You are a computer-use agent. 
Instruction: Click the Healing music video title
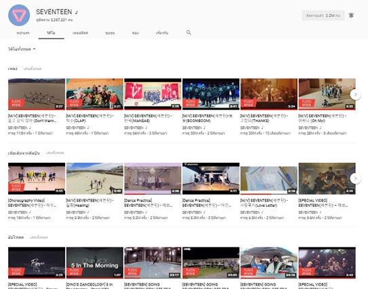pos(90,203)
